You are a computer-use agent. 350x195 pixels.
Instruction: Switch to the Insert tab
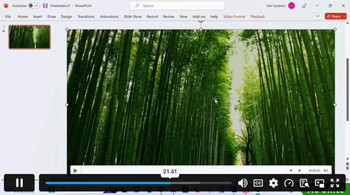point(37,16)
